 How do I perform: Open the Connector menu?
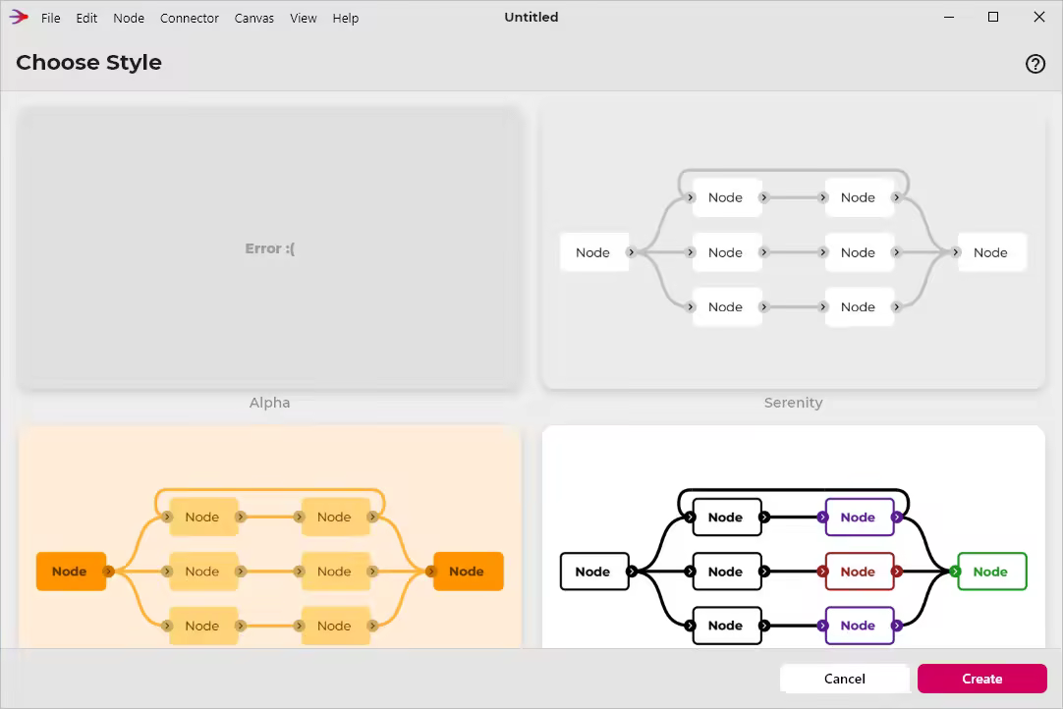tap(190, 18)
